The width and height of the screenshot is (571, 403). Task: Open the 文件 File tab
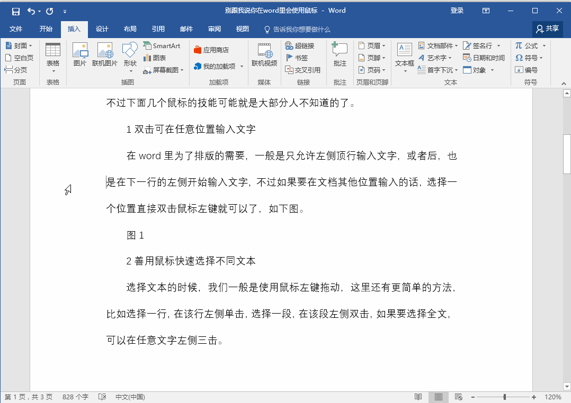[x=16, y=29]
